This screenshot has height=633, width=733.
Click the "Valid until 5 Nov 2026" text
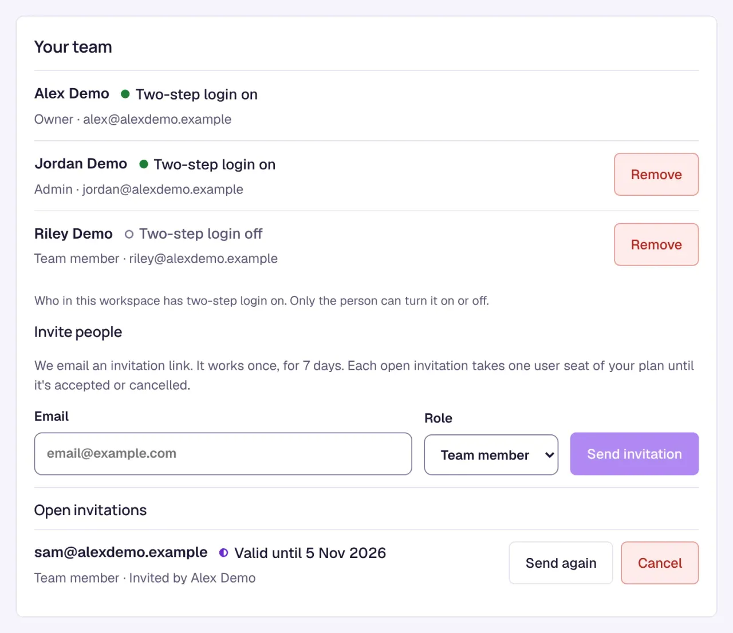[x=310, y=553]
